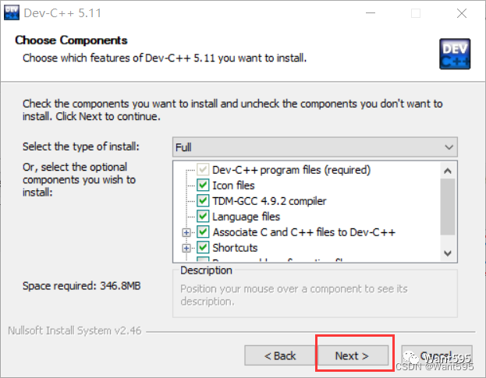Click the Next button
The image size is (486, 378).
pyautogui.click(x=352, y=355)
